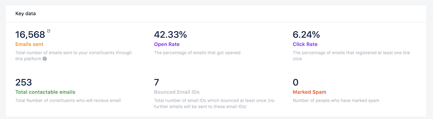Image resolution: width=433 pixels, height=119 pixels.
Task: Select the greyed Bounced Email IDs label
Action: pos(177,92)
